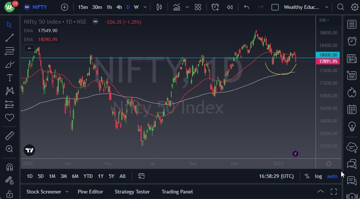Viewport: 360px width, 199px height.
Task: Open the go to date calendar
Action: click(141, 176)
